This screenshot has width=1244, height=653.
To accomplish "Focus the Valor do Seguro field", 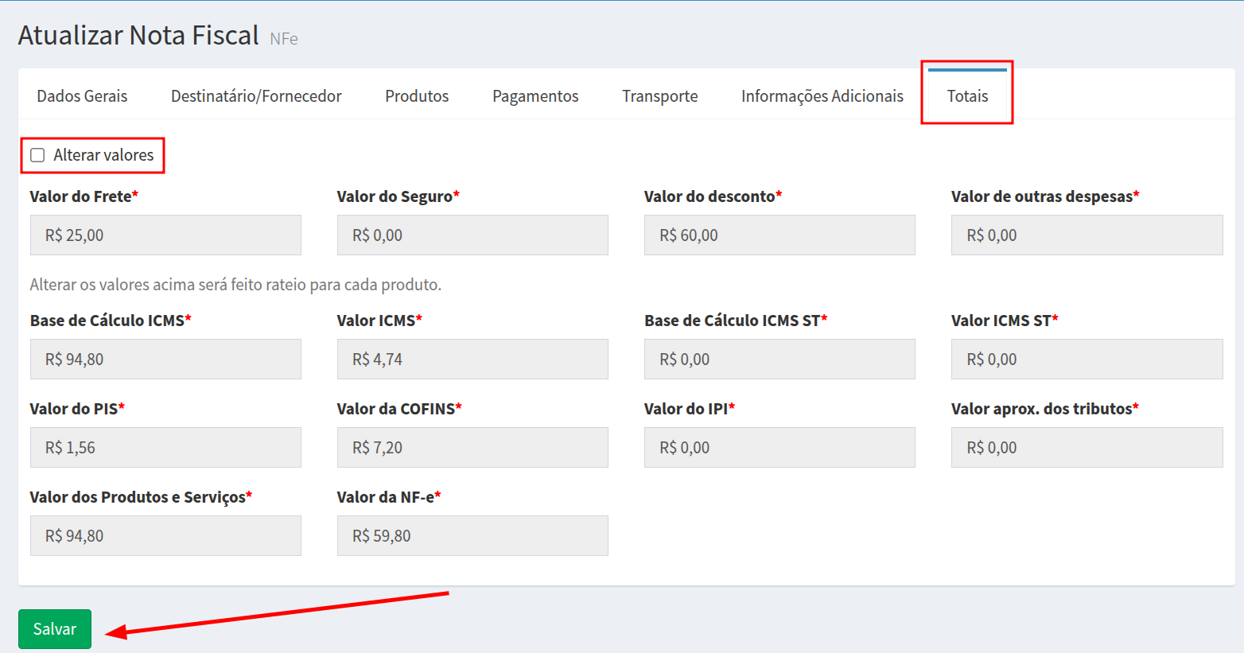I will 472,235.
